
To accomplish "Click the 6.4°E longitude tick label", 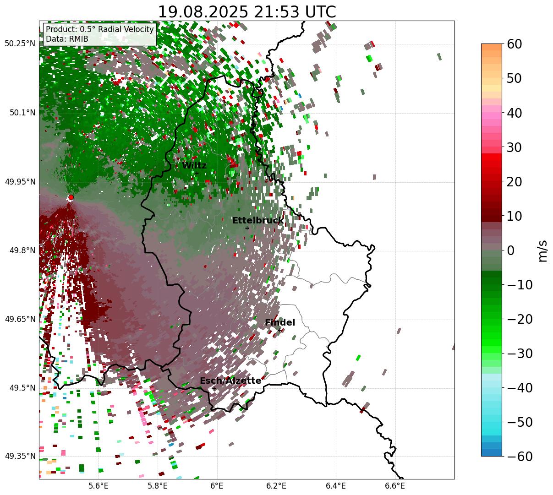I will [x=336, y=486].
